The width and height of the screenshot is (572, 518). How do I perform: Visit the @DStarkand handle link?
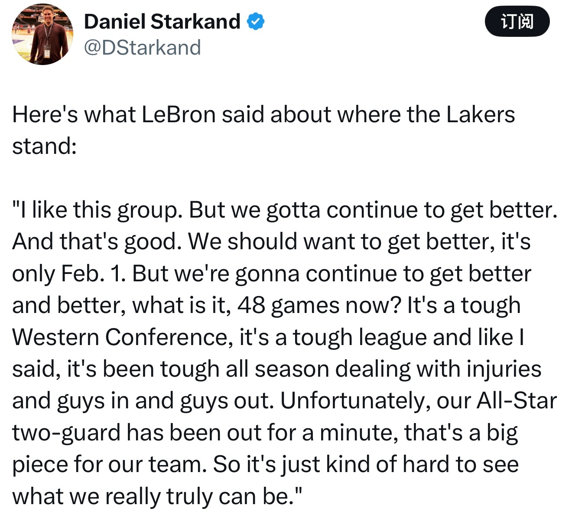click(142, 47)
